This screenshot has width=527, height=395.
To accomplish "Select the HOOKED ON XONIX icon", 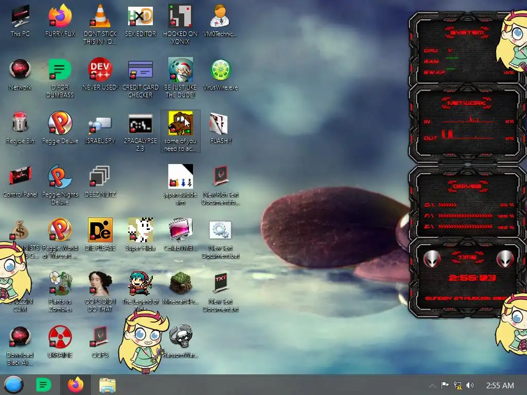I will tap(181, 24).
